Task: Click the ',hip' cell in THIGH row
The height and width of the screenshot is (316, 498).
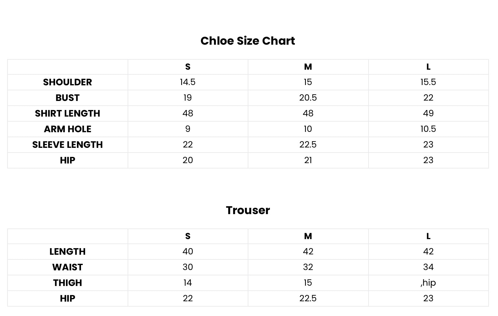Action: click(428, 283)
